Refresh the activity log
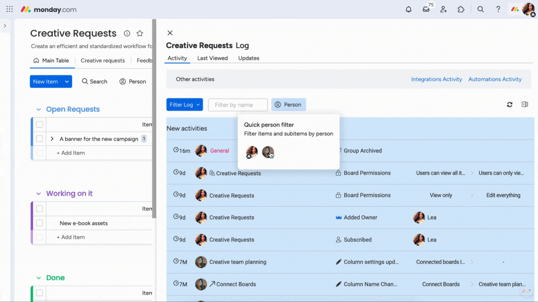Image resolution: width=538 pixels, height=302 pixels. coord(510,104)
